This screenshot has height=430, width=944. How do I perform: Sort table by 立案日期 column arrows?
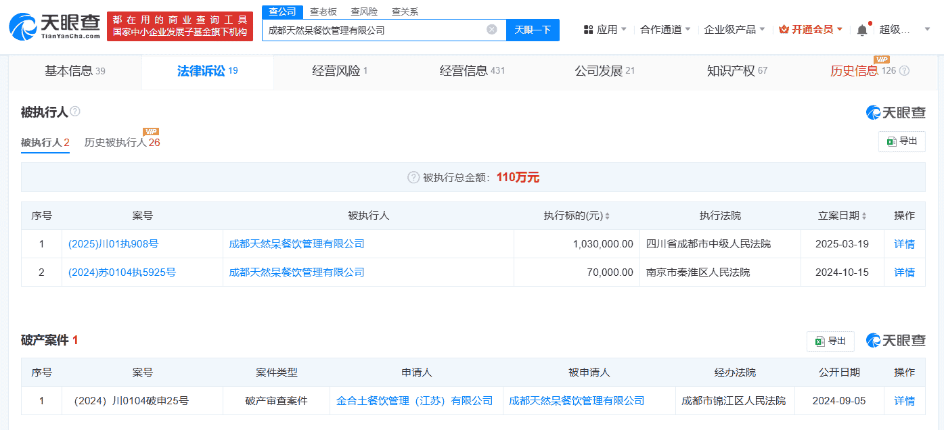(864, 216)
